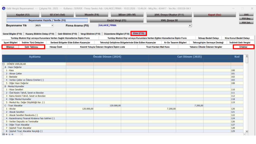Select the İşyeri Bilgileri tab
Image resolution: width=256 pixels, height=144 pixels.
coord(10,42)
